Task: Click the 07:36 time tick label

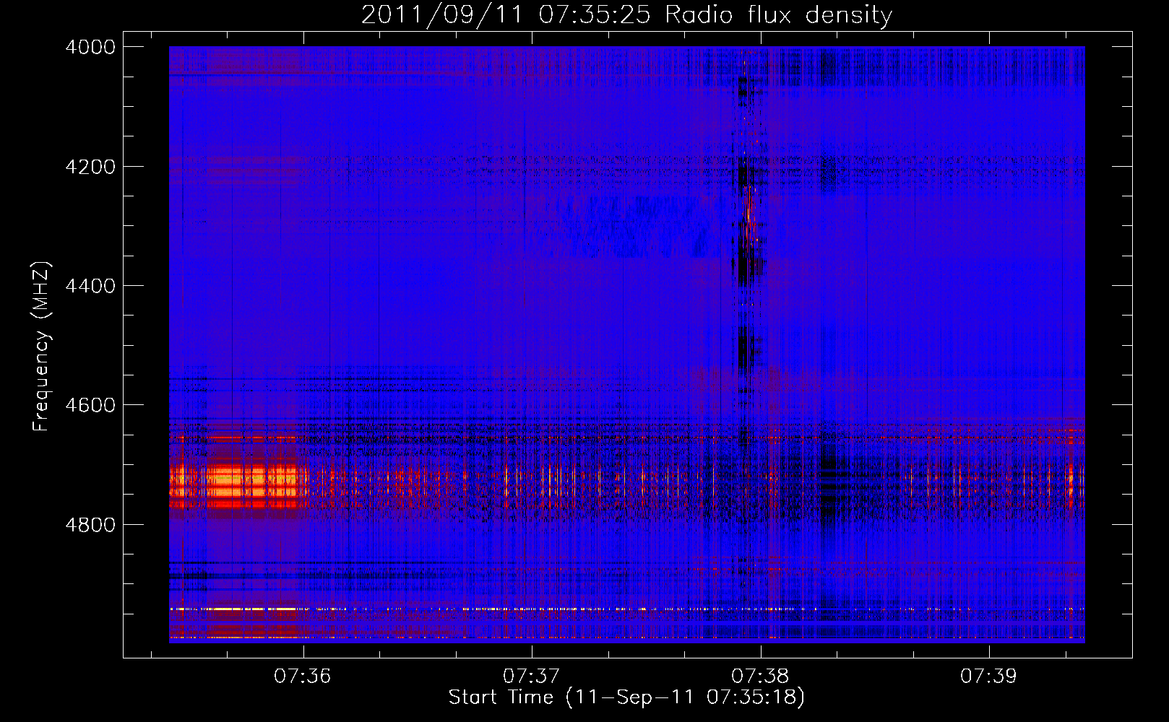Action: click(x=303, y=677)
